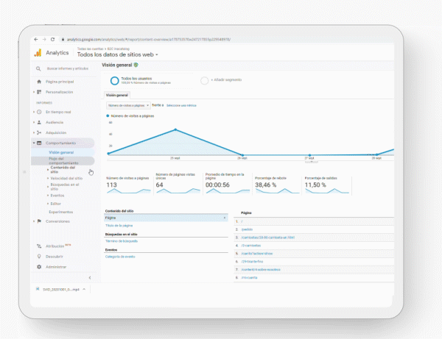Open Visión general under Comportamiento
Viewport: 442px width, 339px height.
[61, 152]
